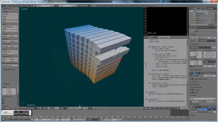Click Draw in the ezvid recorder
218x122 pixels.
(27, 113)
